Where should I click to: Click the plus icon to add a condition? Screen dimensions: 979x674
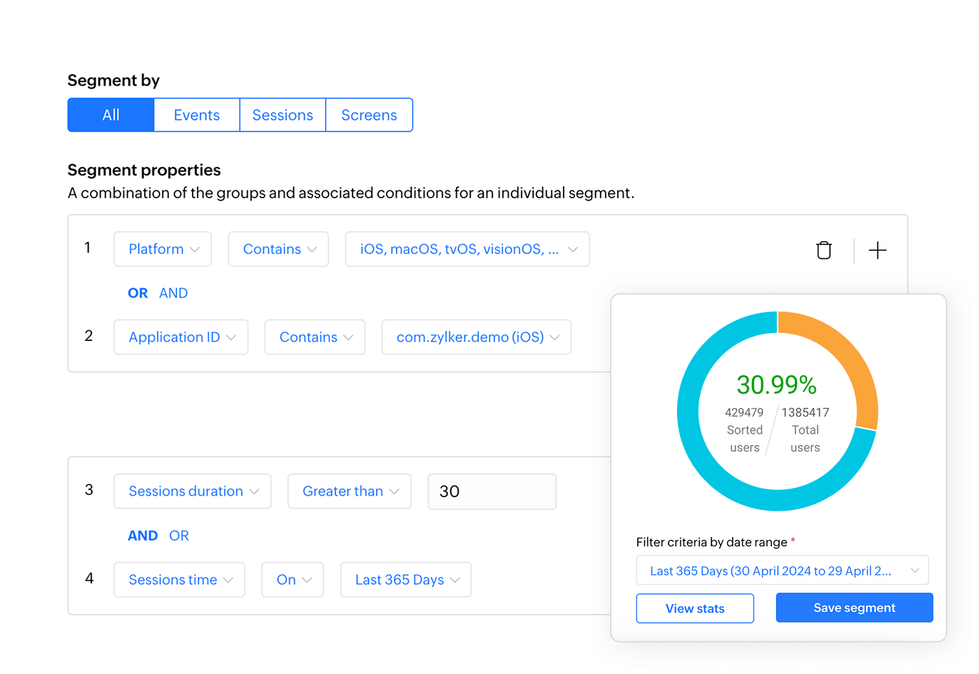pyautogui.click(x=878, y=250)
